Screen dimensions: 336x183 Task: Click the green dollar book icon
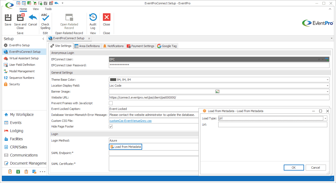tap(18, 171)
